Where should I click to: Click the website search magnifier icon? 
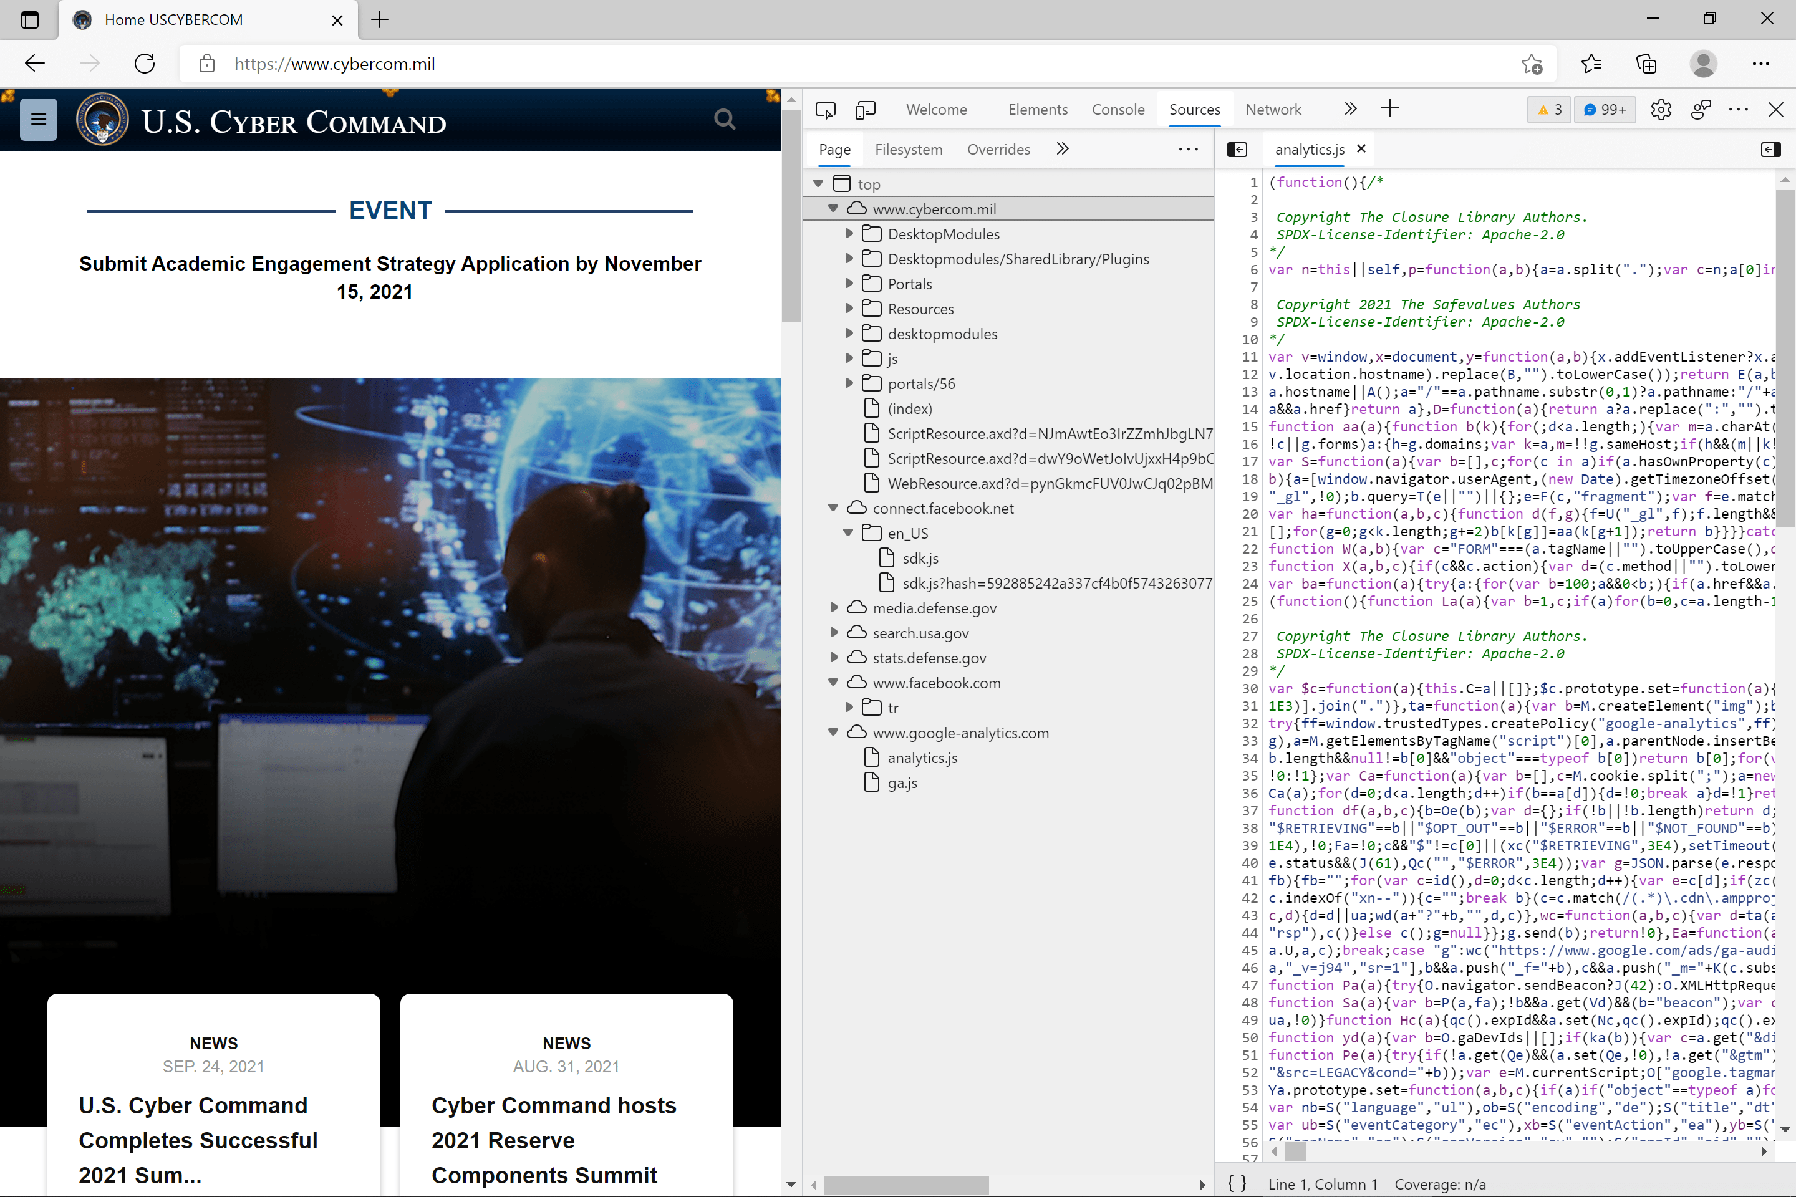[724, 120]
